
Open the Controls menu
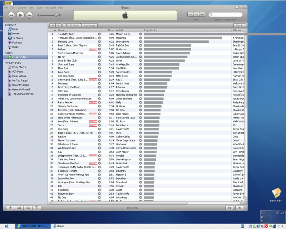[22, 8]
